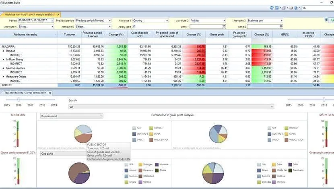Click the document pages toolbar icon

click(284, 8)
